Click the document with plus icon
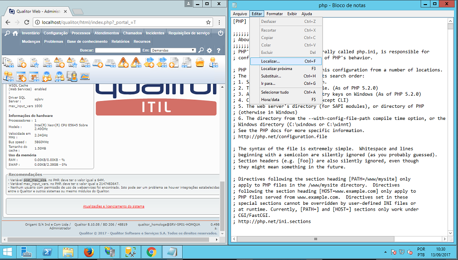The height and width of the screenshot is (260, 458). [22, 62]
